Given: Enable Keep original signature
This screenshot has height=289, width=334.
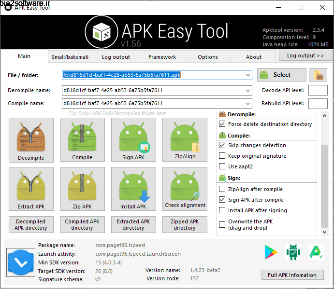Looking at the screenshot, I should pos(222,156).
